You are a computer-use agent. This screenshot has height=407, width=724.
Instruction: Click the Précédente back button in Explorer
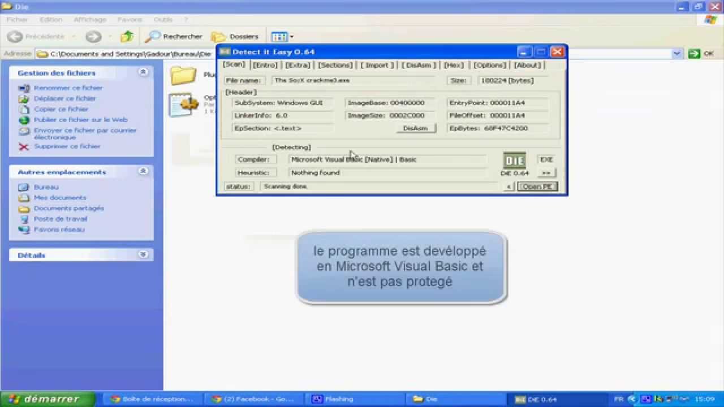coord(37,36)
